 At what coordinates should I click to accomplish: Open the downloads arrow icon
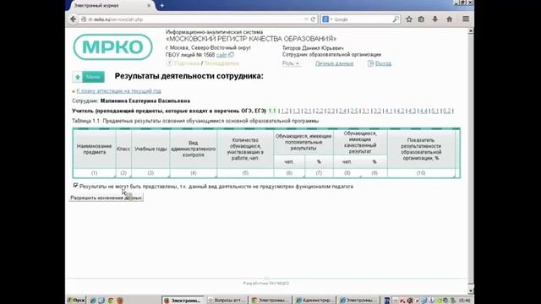[435, 19]
